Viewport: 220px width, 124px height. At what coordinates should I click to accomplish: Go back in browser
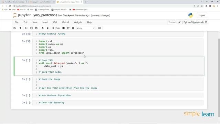click(2, 6)
